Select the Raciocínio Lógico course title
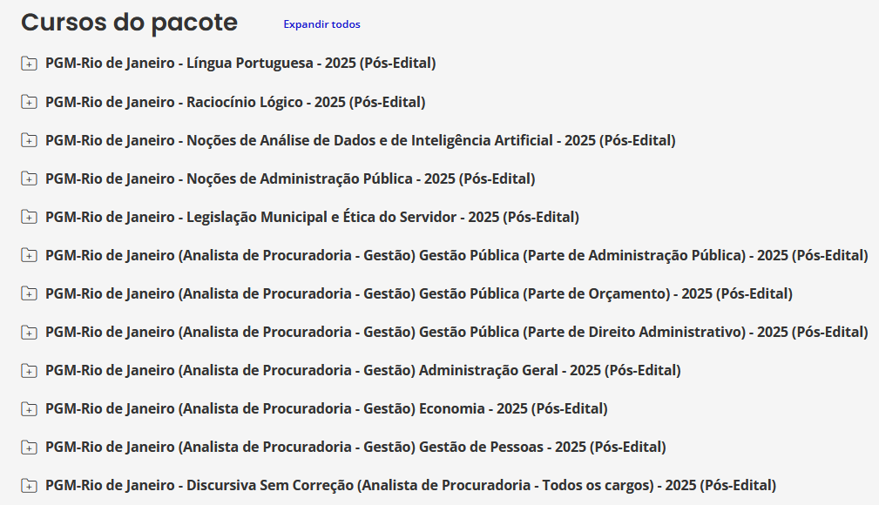 tap(233, 102)
